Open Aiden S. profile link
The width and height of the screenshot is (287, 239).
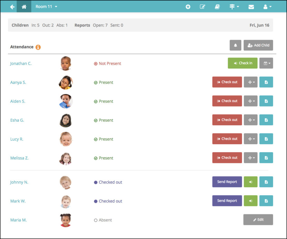coord(18,101)
